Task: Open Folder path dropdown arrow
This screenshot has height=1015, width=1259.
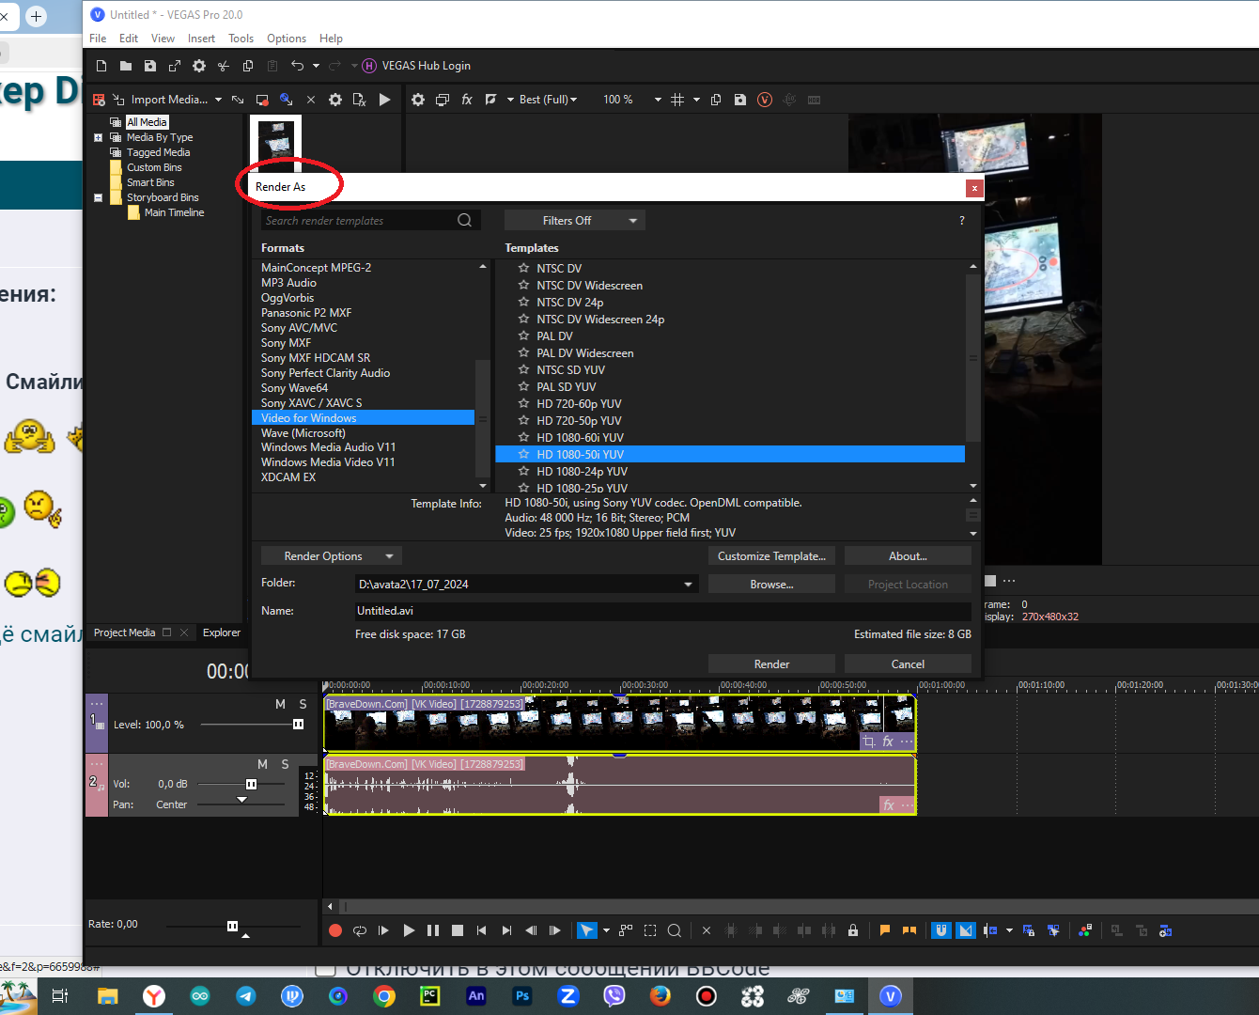Action: 689,585
